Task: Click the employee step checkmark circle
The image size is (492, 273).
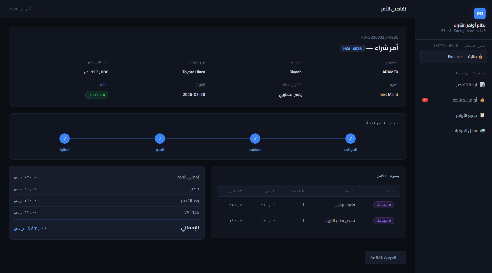Action: click(x=350, y=139)
